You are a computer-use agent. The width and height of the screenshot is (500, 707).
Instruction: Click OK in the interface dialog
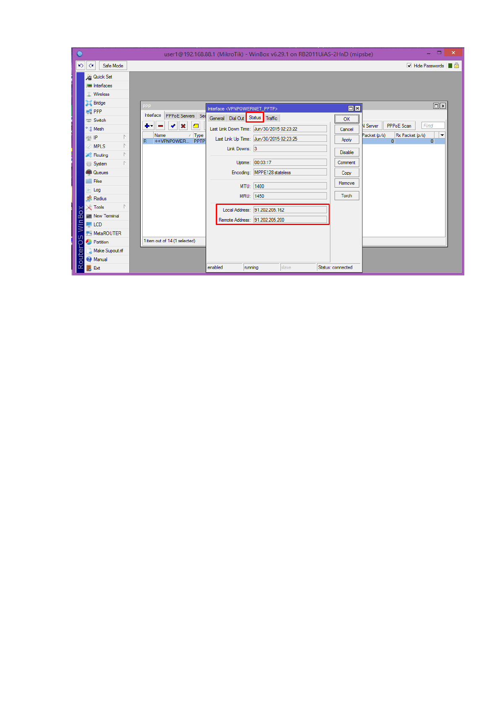coord(347,119)
